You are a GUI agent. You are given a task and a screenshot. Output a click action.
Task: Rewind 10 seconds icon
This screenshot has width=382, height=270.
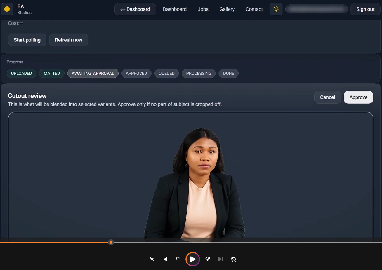(178, 259)
